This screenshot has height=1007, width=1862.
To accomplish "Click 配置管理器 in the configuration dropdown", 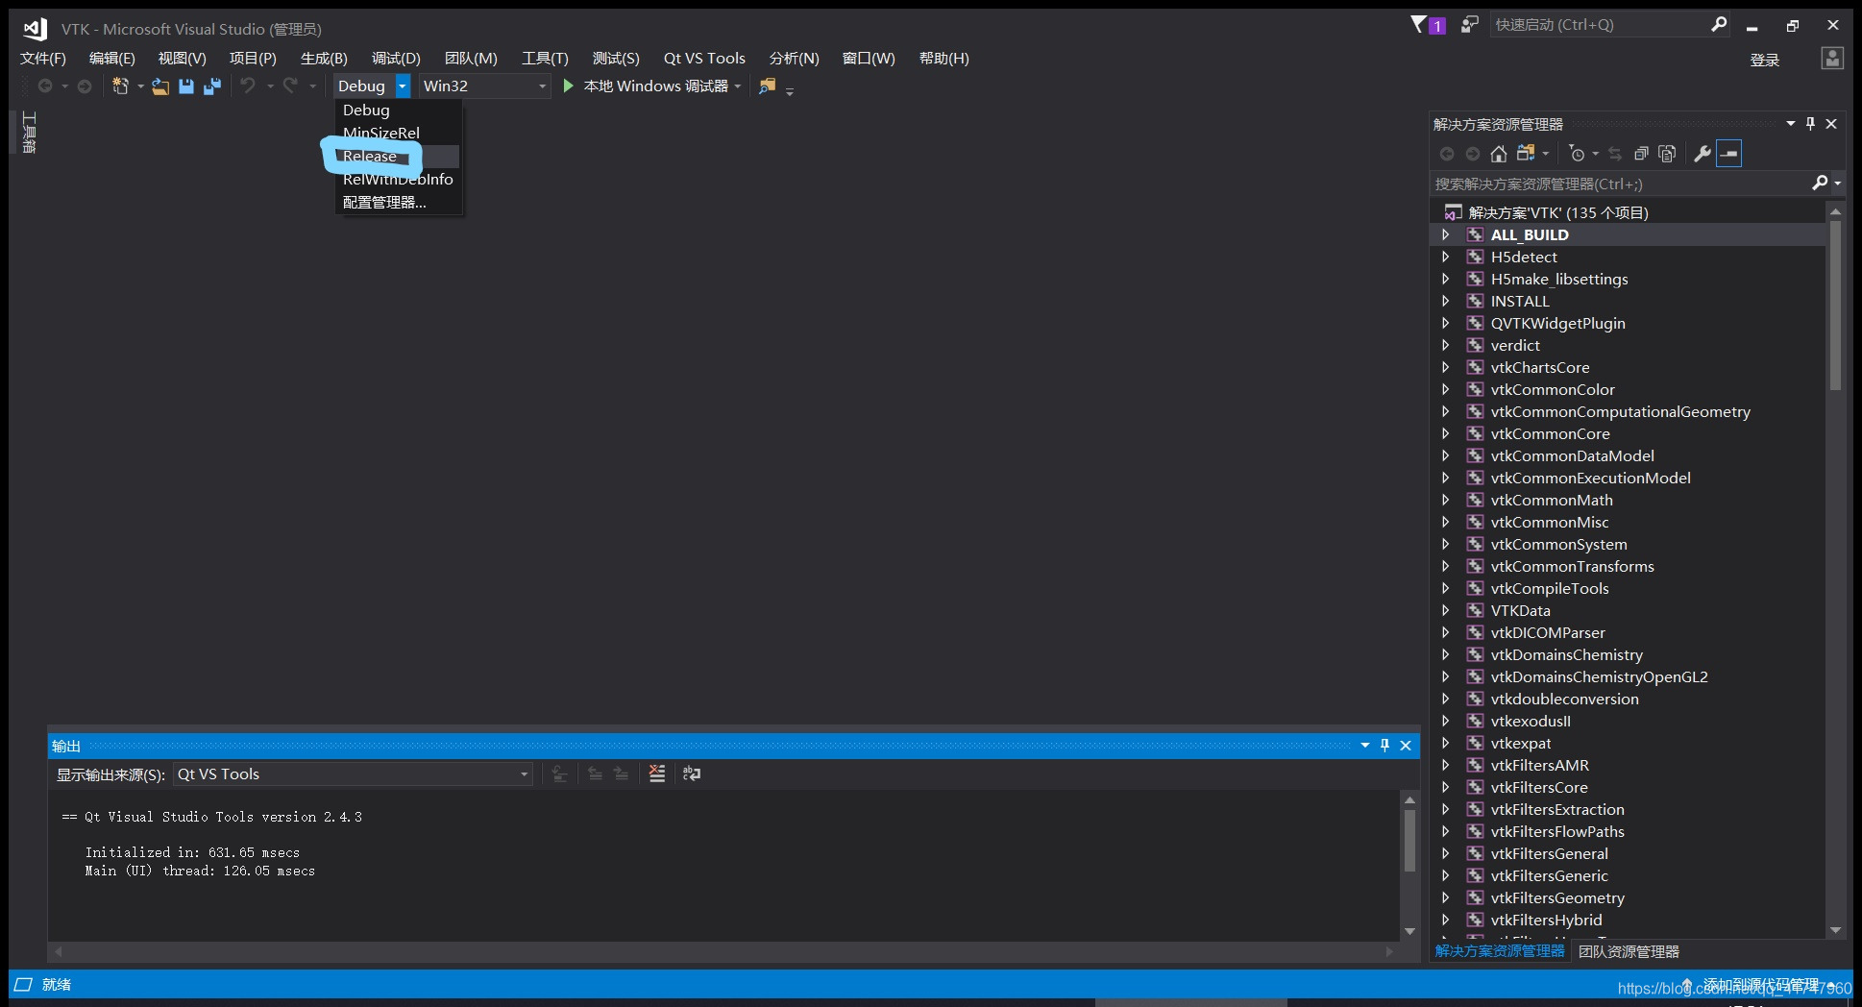I will click(x=383, y=202).
